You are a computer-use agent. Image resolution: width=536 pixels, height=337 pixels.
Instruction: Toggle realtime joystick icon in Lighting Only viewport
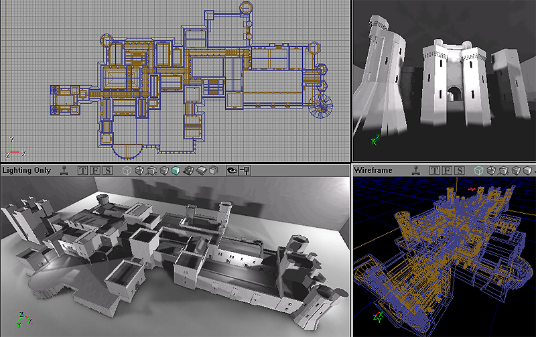pyautogui.click(x=64, y=170)
